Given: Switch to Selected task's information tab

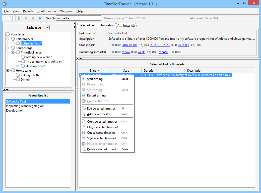Looking at the screenshot, I should pos(97,25).
